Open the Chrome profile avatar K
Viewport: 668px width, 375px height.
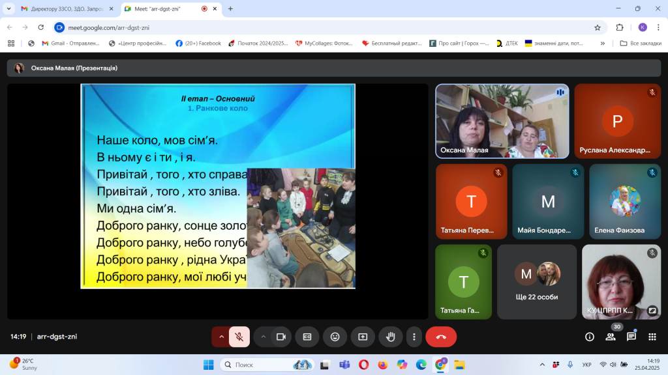(643, 27)
